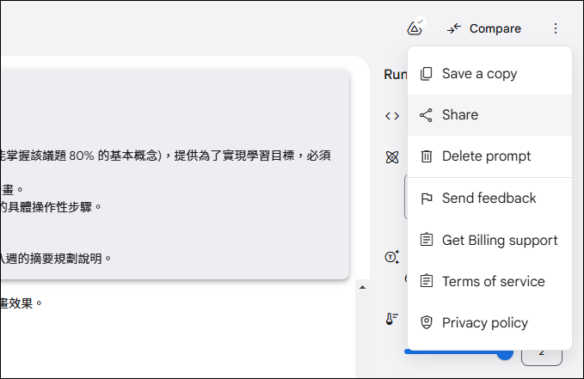Select Delete prompt menu entry
This screenshot has height=379, width=584.
pos(486,156)
